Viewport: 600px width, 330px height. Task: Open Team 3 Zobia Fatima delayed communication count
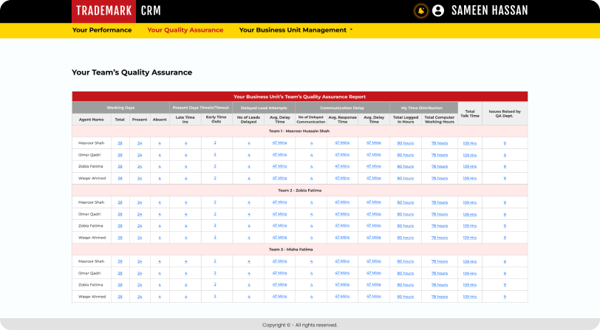point(311,284)
